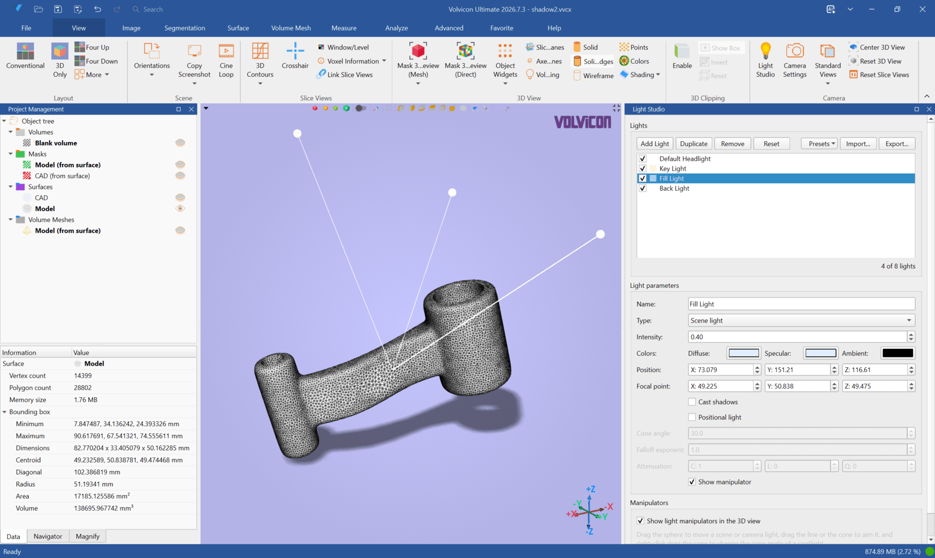
Task: Toggle visibility of the Model surface
Action: coord(180,209)
